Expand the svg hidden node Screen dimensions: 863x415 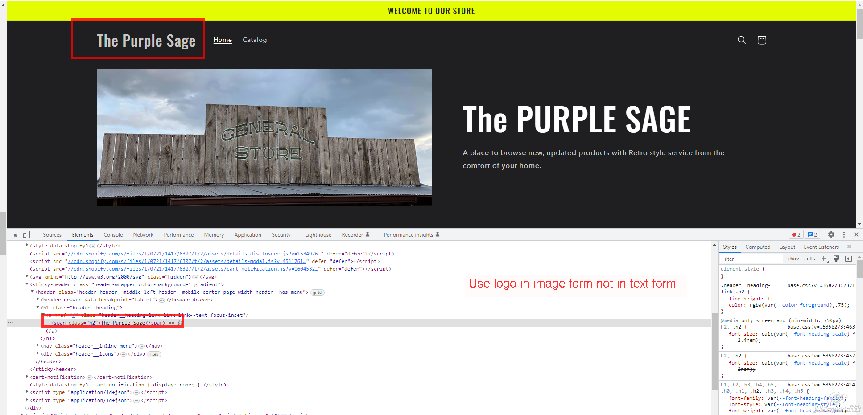[27, 276]
